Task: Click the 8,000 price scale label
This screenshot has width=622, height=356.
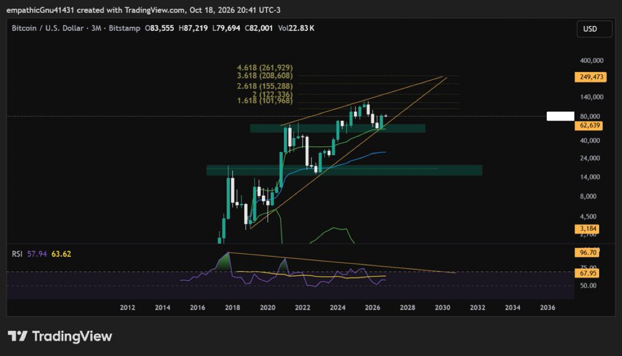Action: 589,197
